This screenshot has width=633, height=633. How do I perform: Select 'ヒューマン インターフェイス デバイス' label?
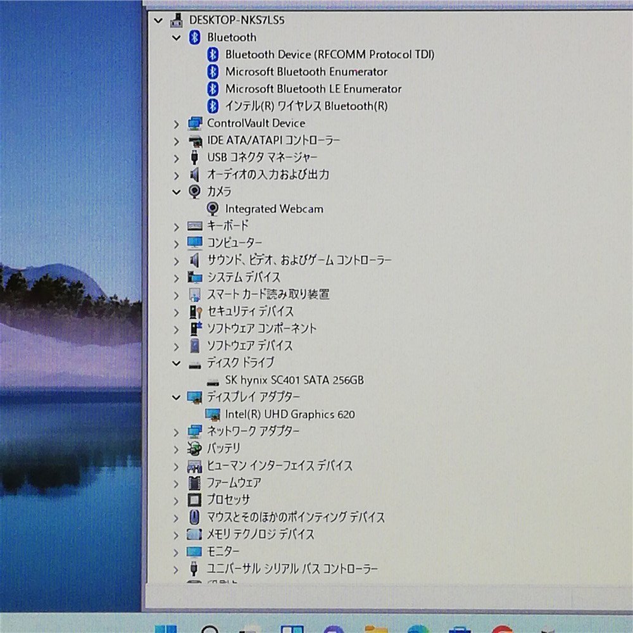pos(279,465)
